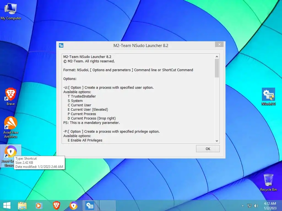Viewport: 282px width, 211px height.
Task: Open File Explorer from the taskbar
Action: point(22,206)
